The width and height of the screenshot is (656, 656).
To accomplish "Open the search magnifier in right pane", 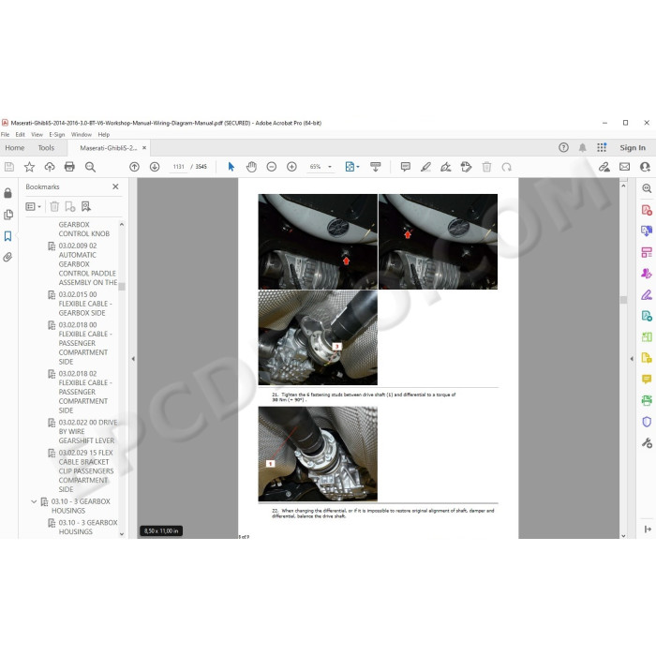I will point(647,188).
